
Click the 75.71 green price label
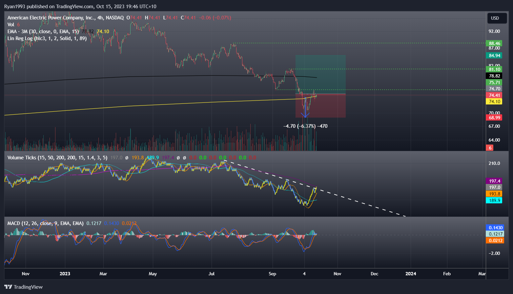pos(494,82)
